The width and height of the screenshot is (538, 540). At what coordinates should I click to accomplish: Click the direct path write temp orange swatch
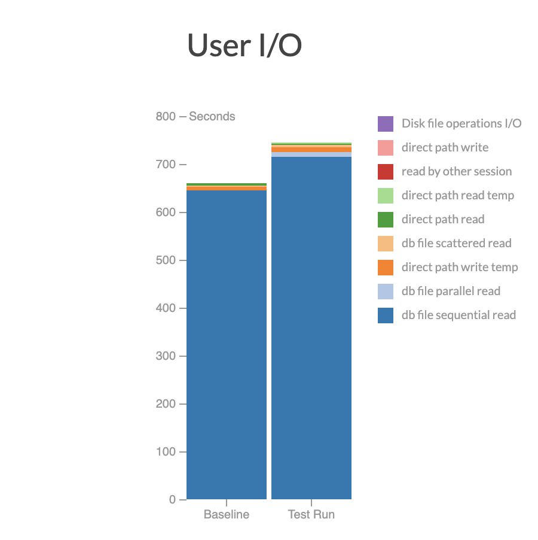click(386, 268)
